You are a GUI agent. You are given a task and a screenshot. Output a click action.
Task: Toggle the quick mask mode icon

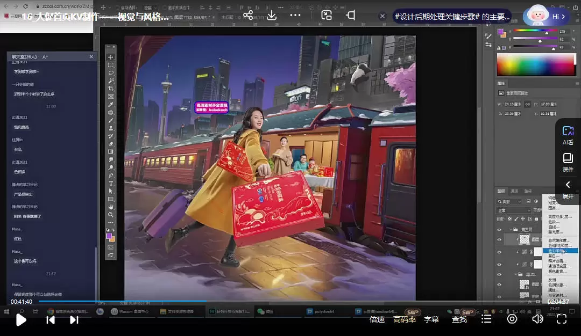pos(111,247)
